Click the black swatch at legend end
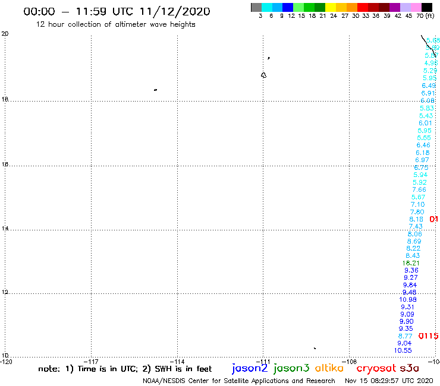This screenshot has width=440, height=386. coord(426,7)
